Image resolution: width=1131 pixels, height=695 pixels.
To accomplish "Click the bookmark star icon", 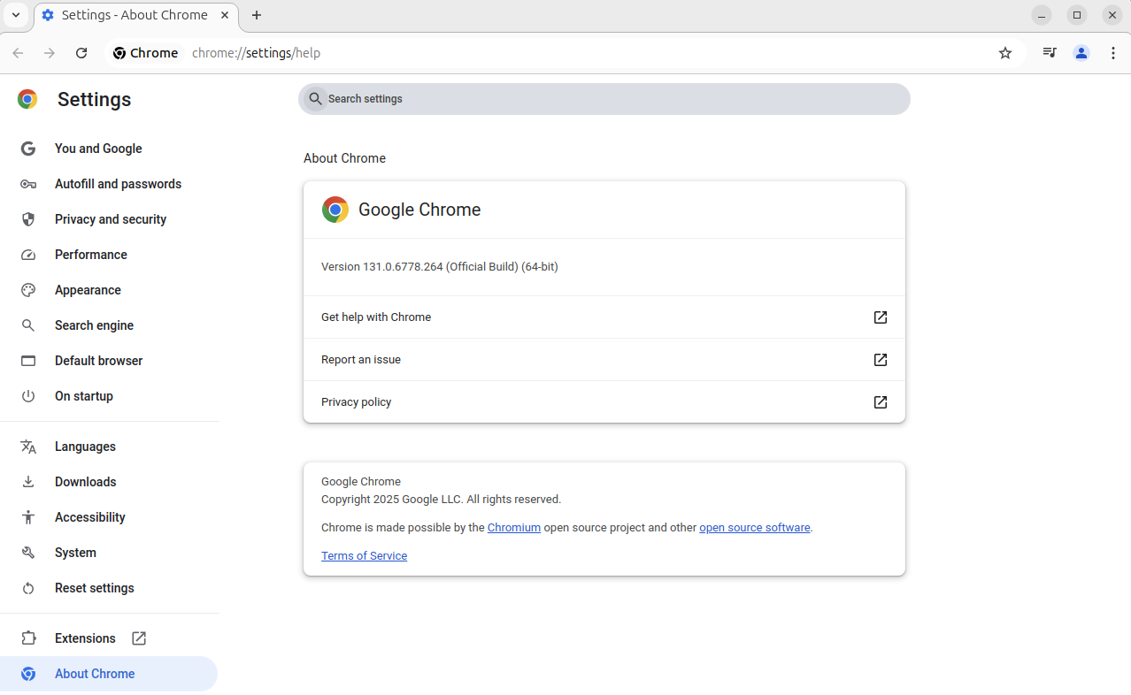I will (x=1005, y=53).
